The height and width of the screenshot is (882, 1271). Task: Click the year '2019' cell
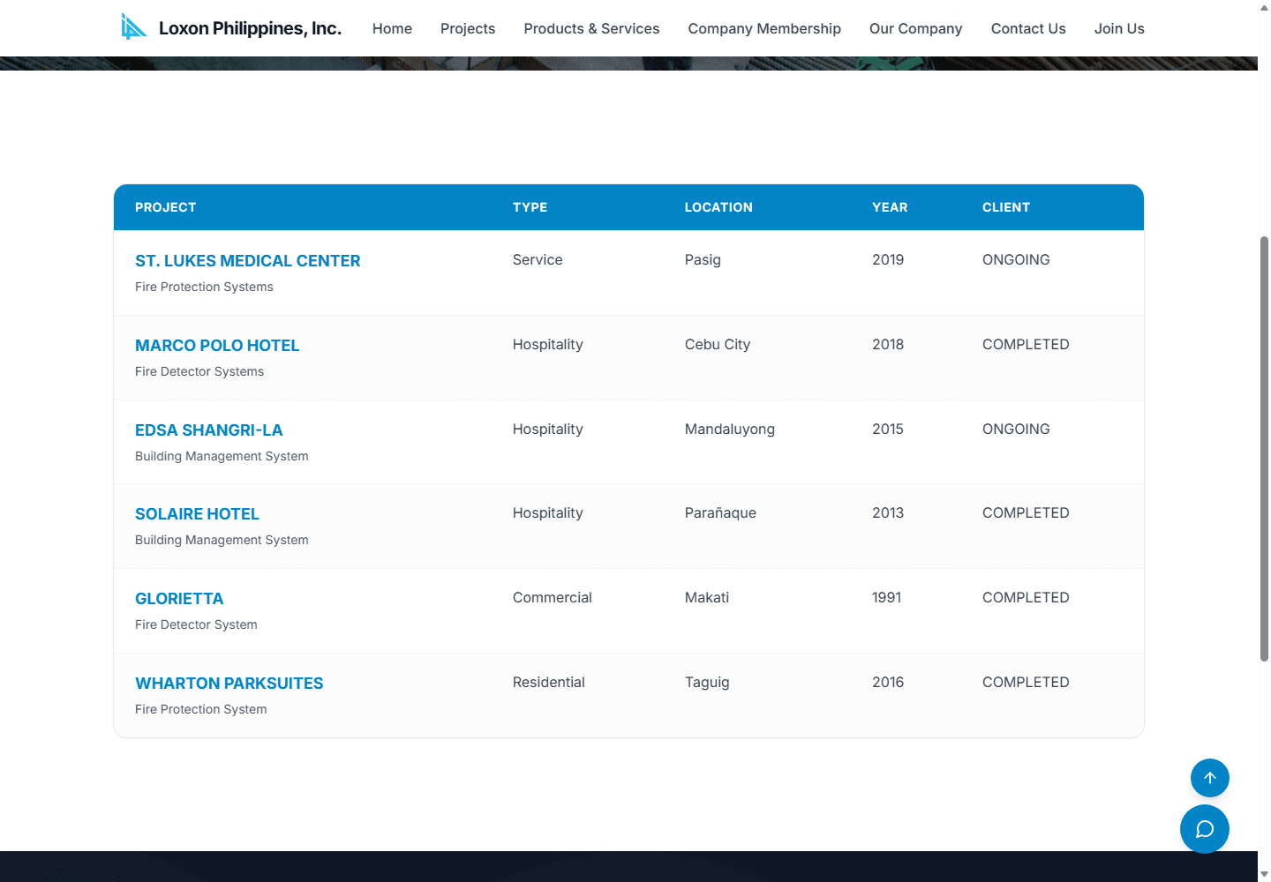click(888, 259)
